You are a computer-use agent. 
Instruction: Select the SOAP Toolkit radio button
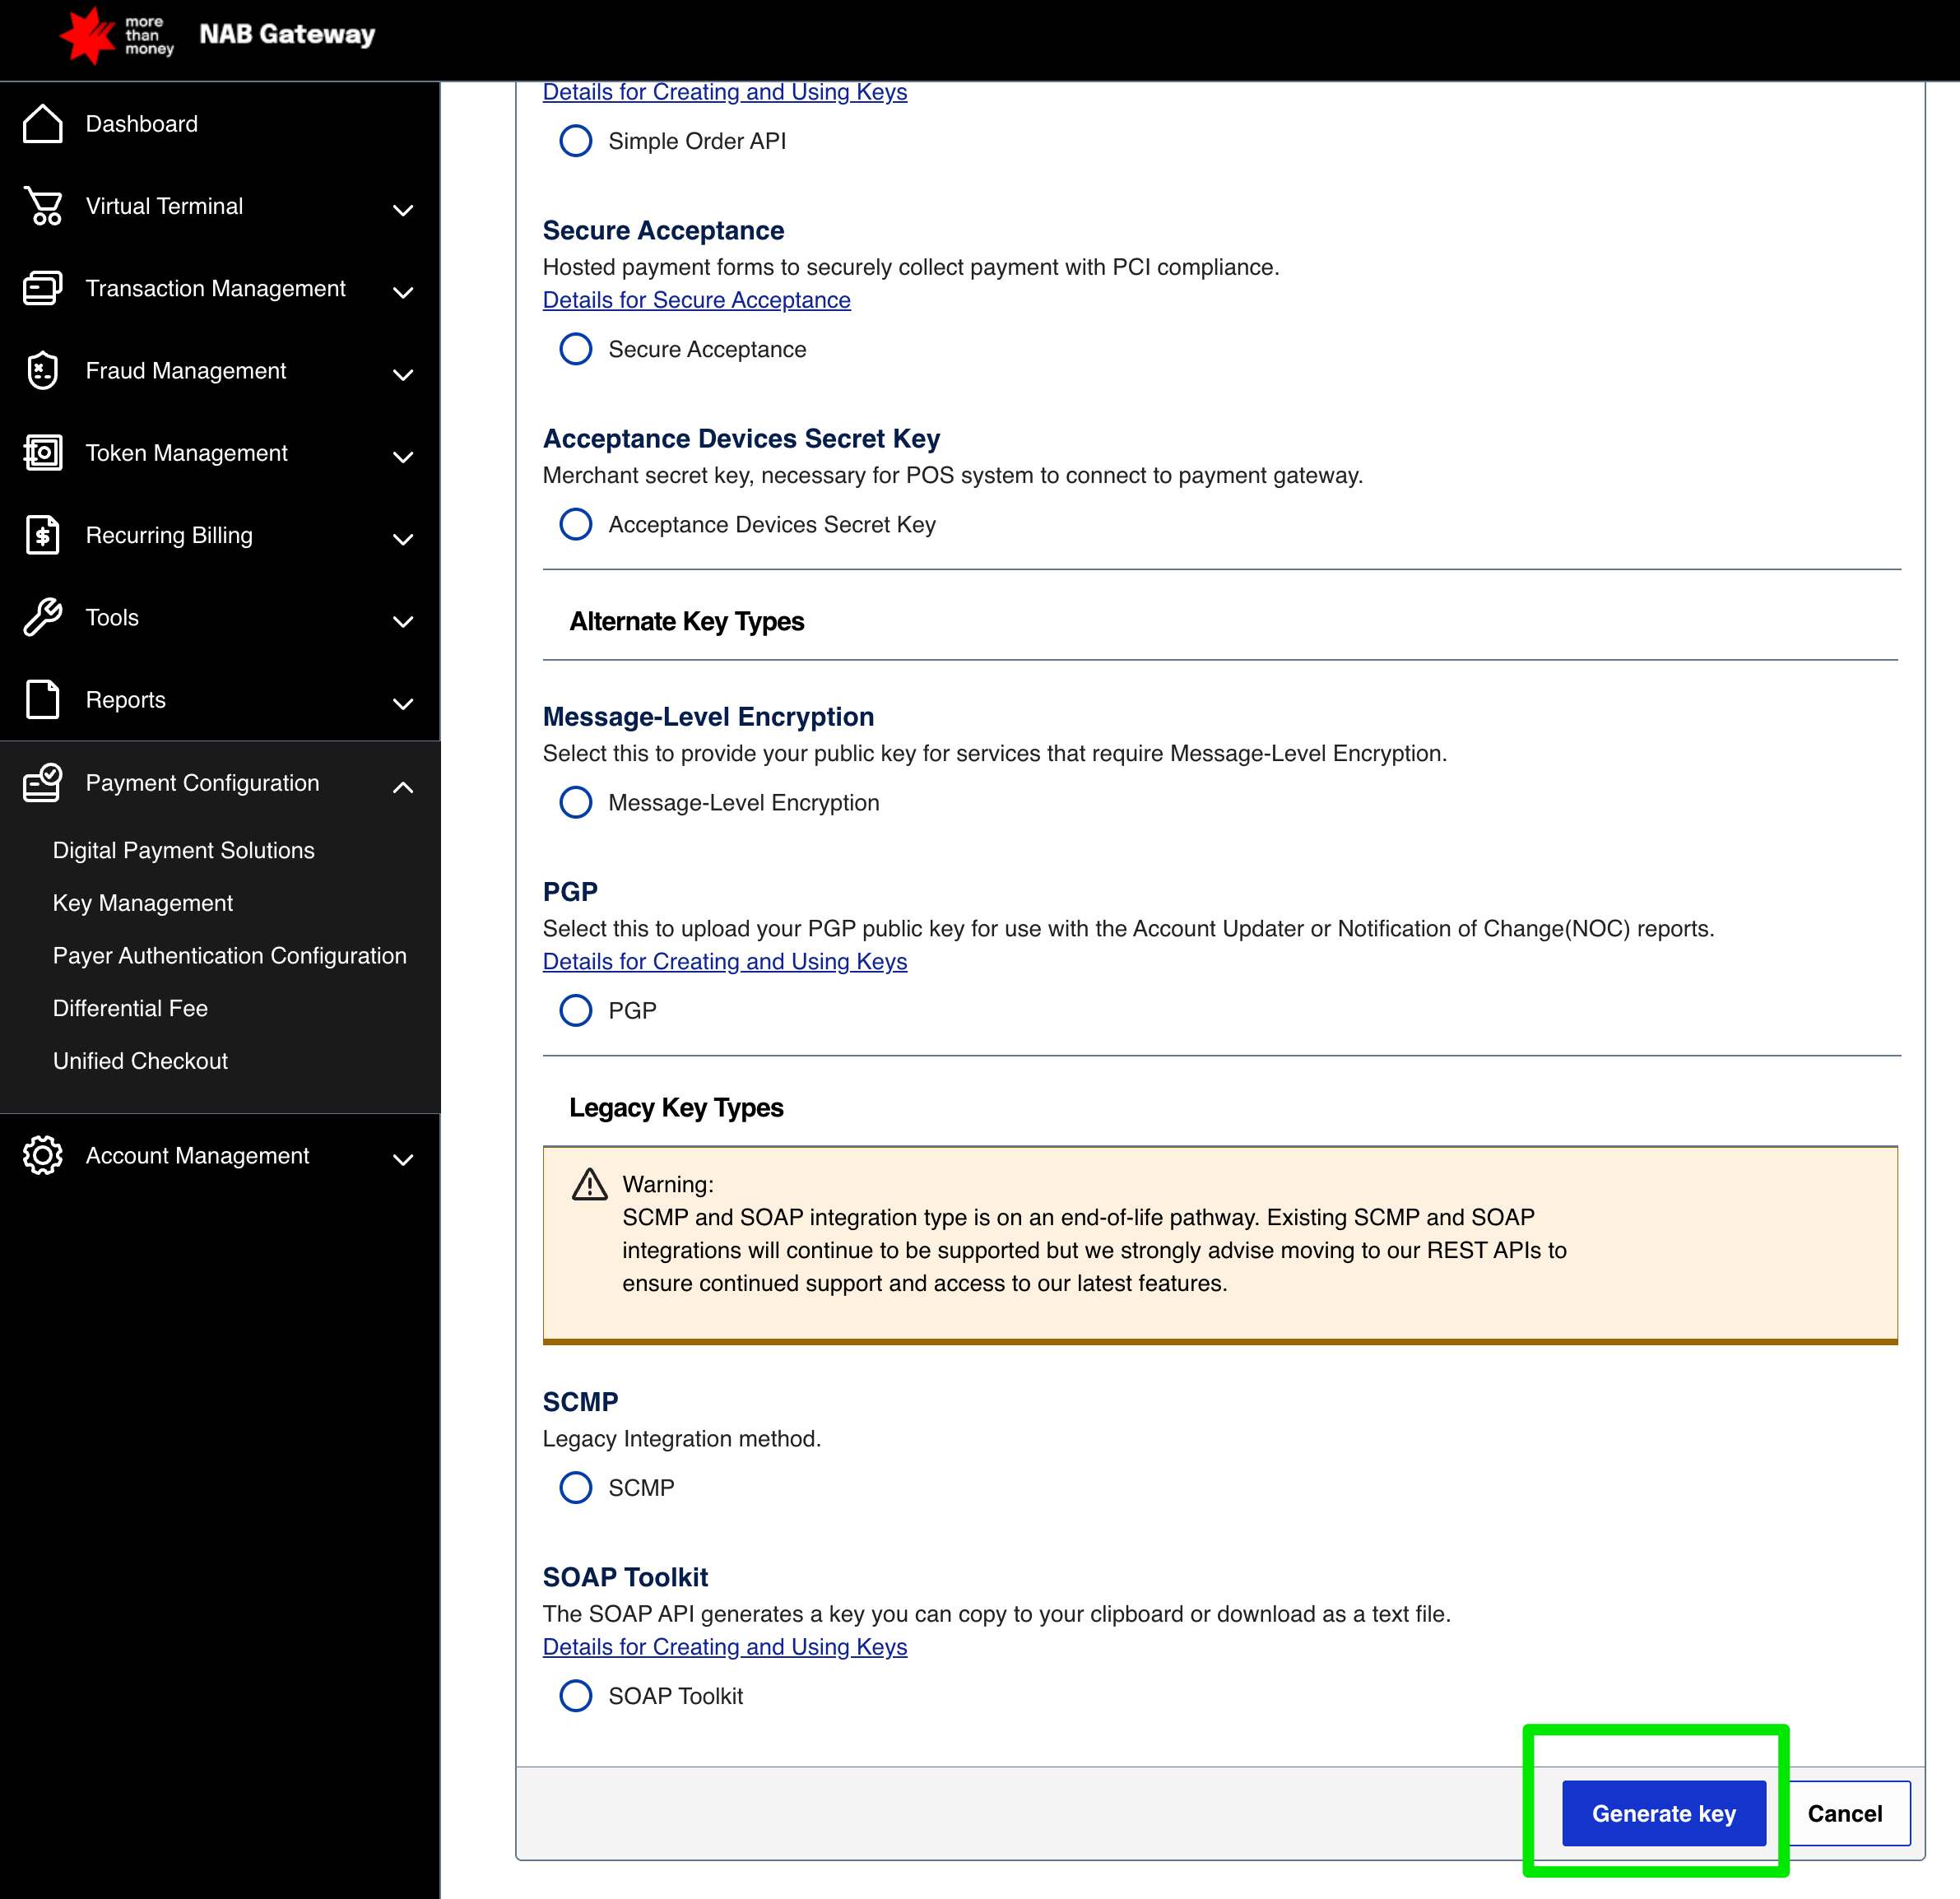[x=576, y=1695]
